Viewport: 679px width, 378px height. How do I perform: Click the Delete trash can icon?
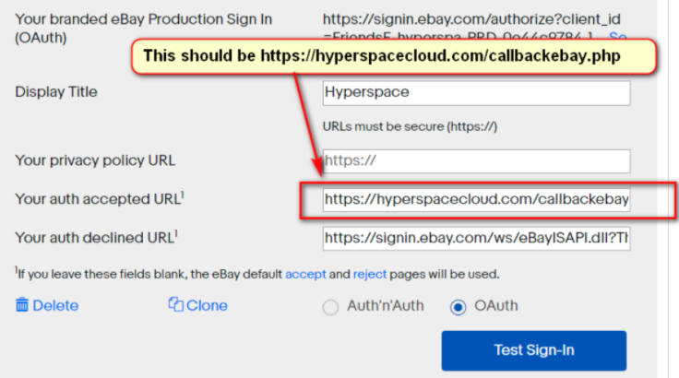tap(22, 305)
